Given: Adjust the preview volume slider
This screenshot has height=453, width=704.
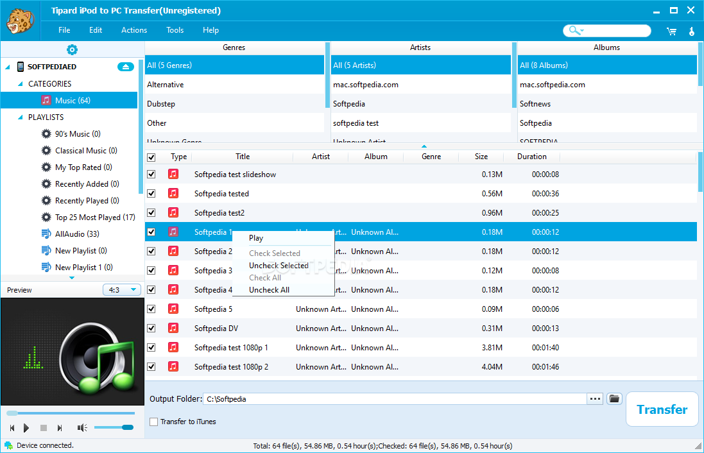Looking at the screenshot, I should tap(114, 427).
